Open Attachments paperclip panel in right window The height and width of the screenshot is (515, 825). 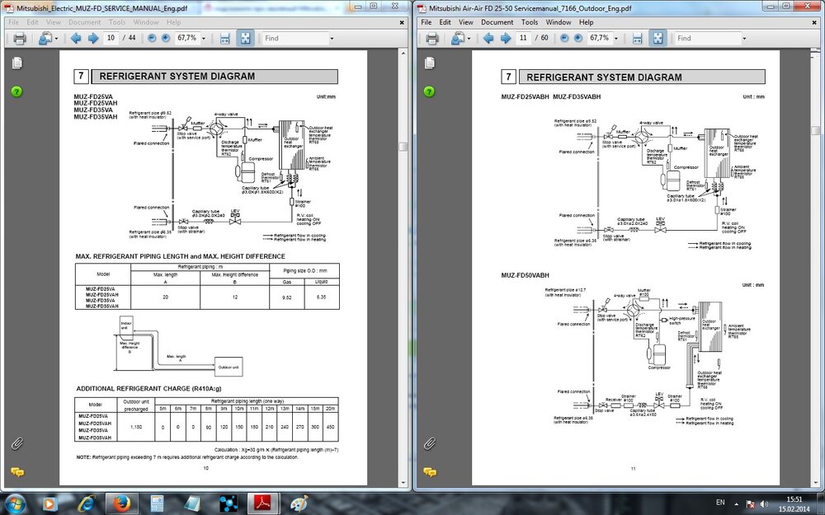click(429, 443)
